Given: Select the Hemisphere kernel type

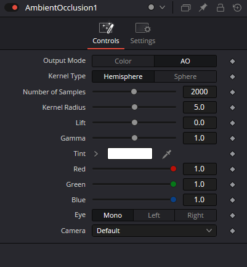Looking at the screenshot, I should 123,76.
